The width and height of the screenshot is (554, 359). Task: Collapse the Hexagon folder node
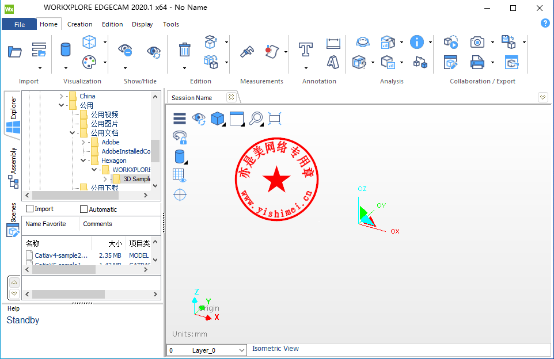(x=83, y=161)
